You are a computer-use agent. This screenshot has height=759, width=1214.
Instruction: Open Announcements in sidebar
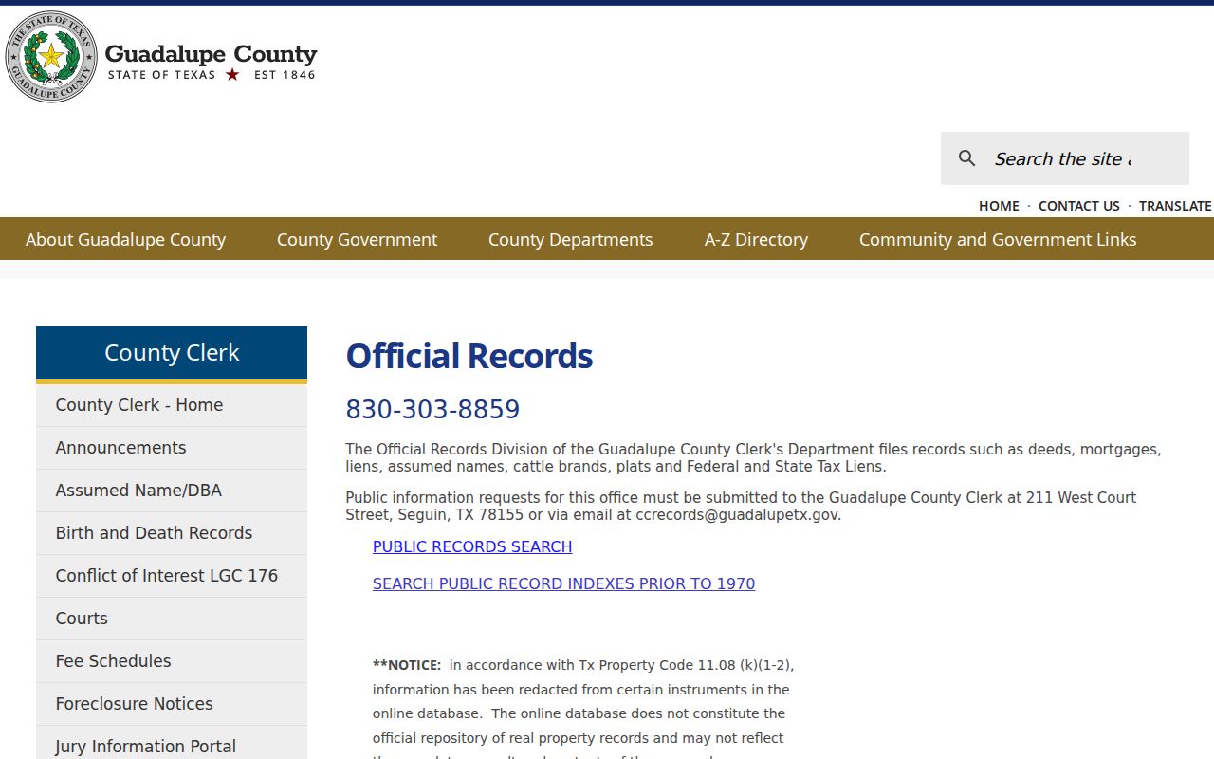pos(172,448)
